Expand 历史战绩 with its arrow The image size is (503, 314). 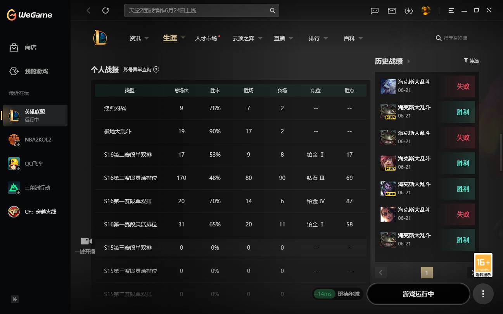(409, 61)
